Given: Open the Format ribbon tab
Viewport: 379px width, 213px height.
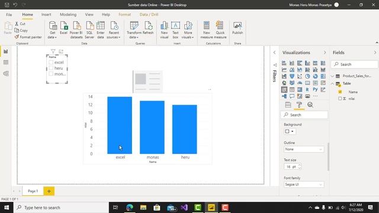Looking at the screenshot, I should tap(125, 14).
